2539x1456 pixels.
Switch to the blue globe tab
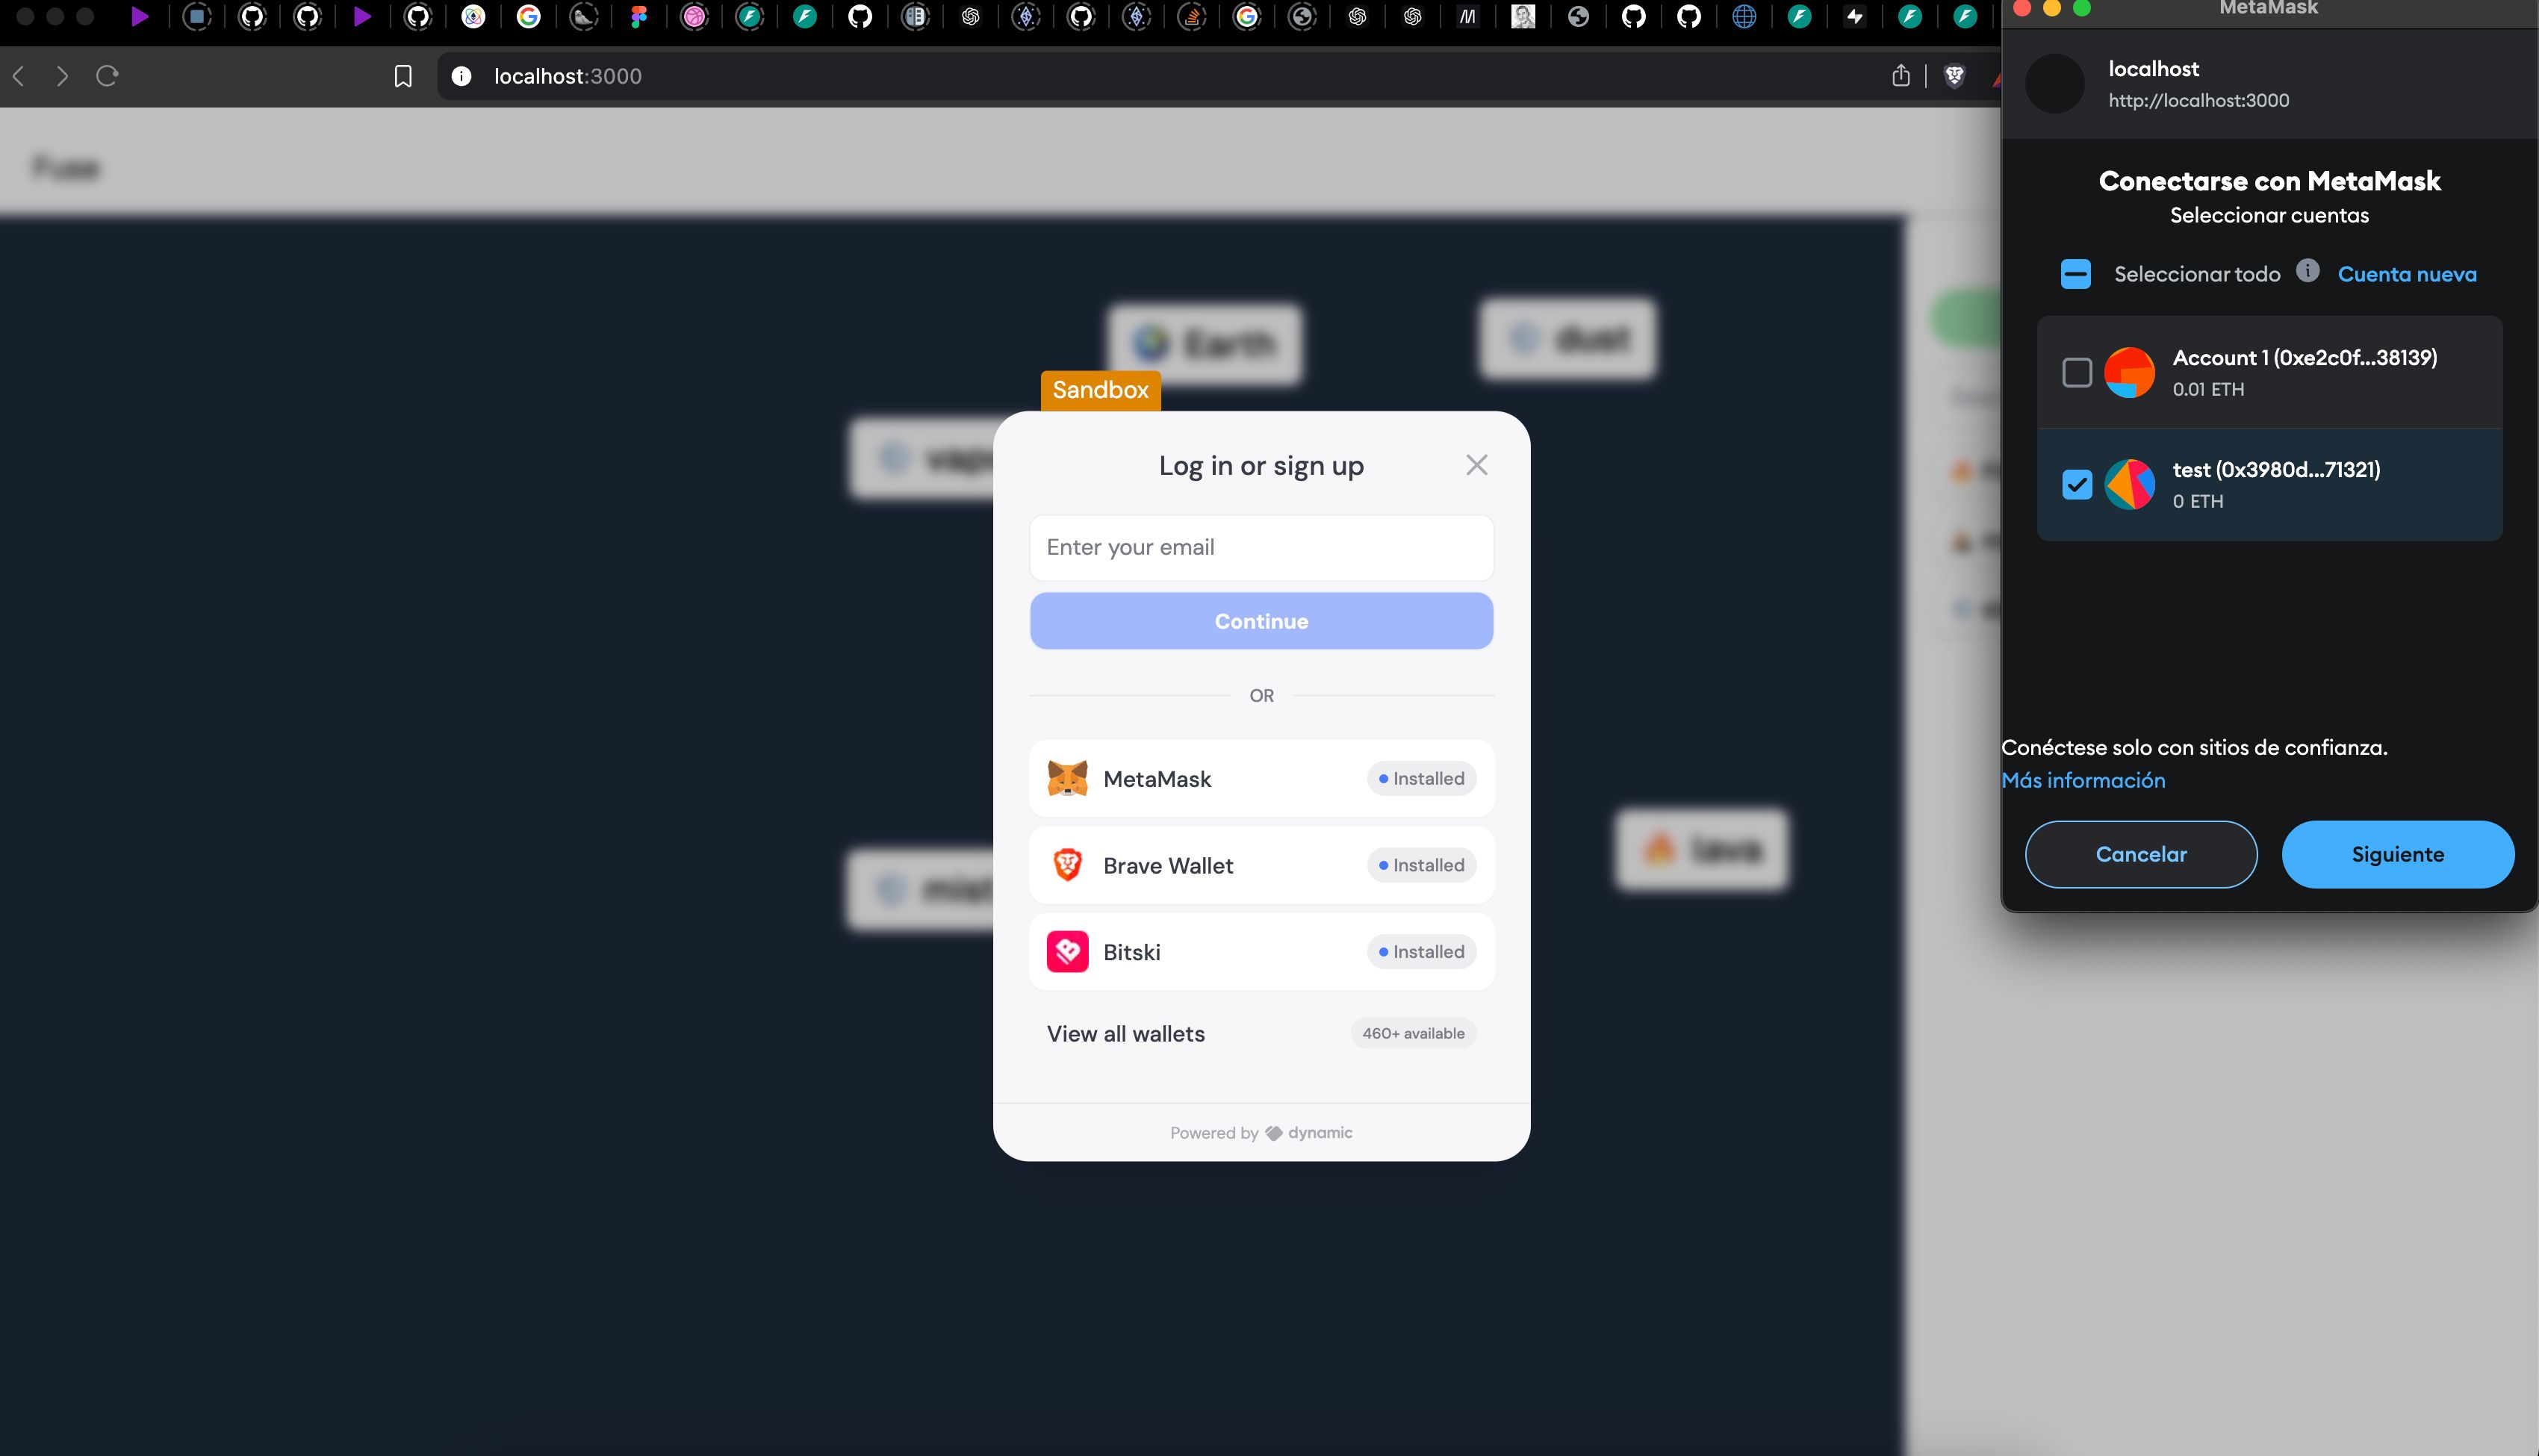pos(1744,16)
